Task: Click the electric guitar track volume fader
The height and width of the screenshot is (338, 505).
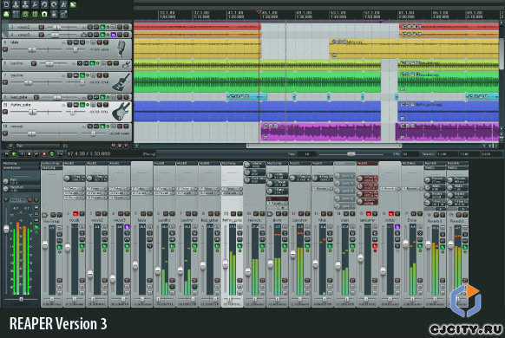Action: point(32,112)
